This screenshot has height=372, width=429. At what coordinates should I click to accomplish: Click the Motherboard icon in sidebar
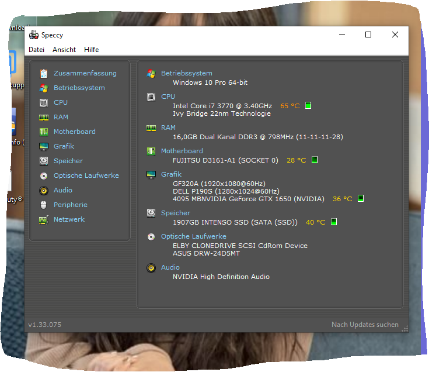[x=44, y=132]
